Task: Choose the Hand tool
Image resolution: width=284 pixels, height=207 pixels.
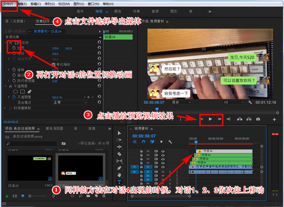Action: click(x=119, y=175)
